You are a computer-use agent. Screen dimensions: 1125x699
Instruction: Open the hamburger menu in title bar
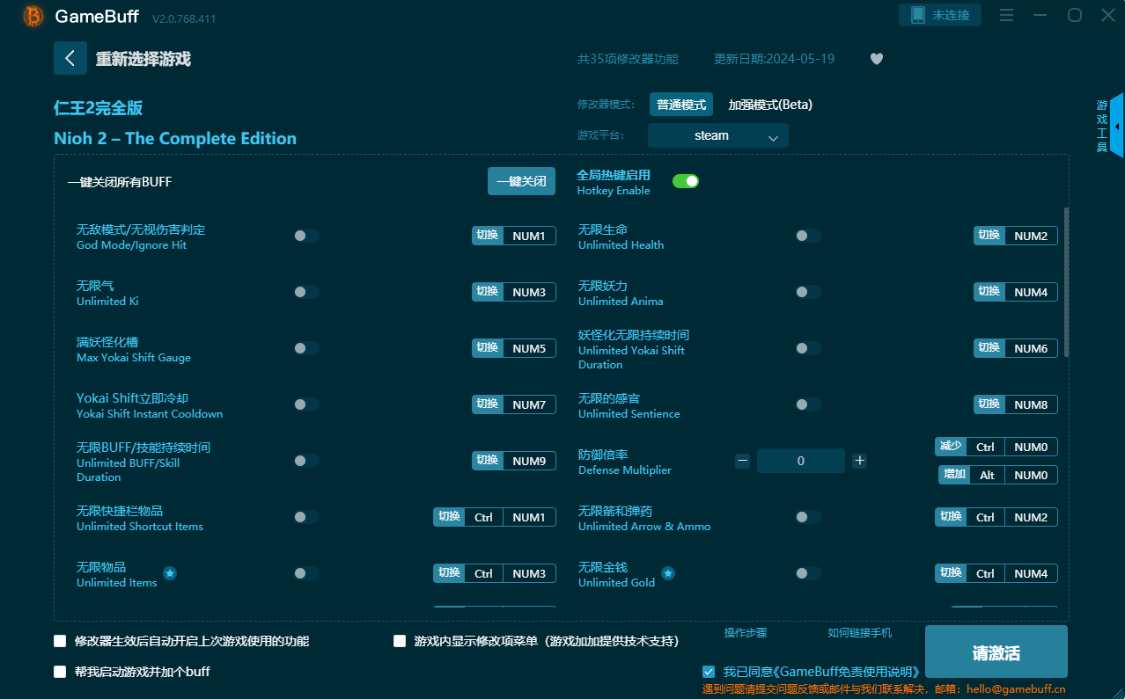tap(1007, 15)
